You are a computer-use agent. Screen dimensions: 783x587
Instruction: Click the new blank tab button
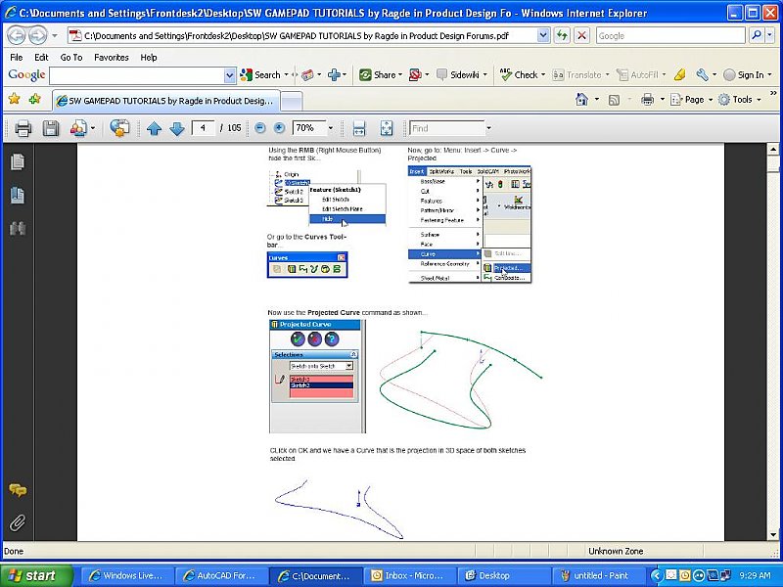tap(292, 102)
